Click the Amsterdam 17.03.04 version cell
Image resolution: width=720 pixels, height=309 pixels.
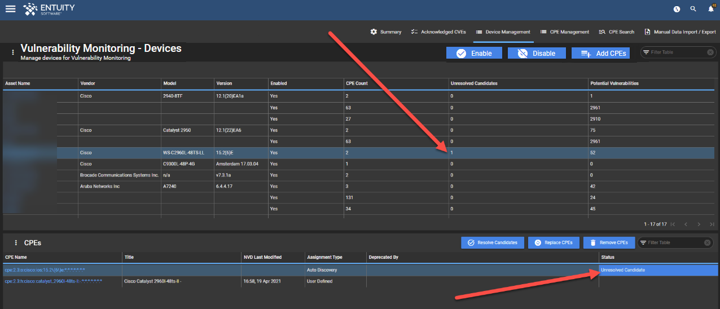pyautogui.click(x=241, y=164)
